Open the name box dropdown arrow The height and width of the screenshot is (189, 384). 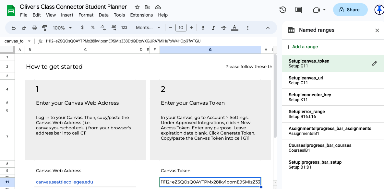point(29,41)
